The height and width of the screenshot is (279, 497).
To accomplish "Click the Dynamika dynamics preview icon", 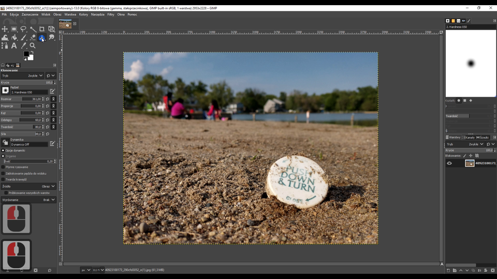I will tap(5, 143).
